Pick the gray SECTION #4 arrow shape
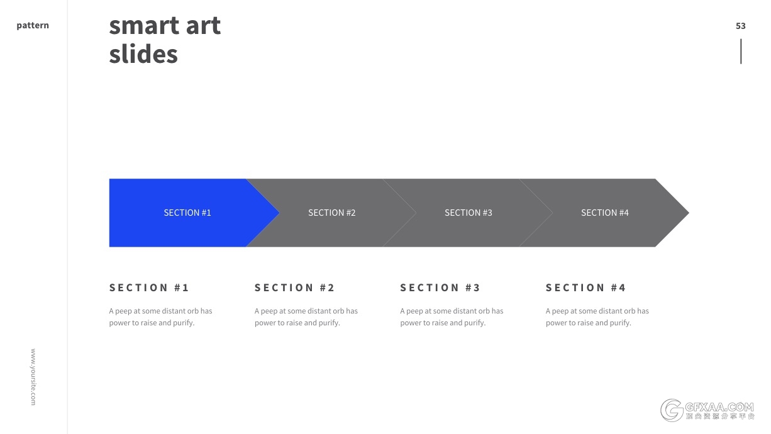 tap(605, 213)
